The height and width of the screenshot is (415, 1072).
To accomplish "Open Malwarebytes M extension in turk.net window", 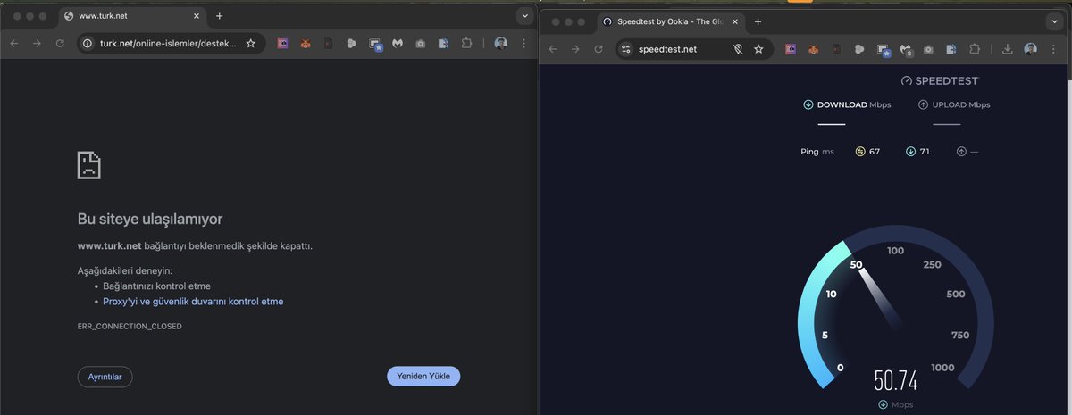I will (x=398, y=43).
